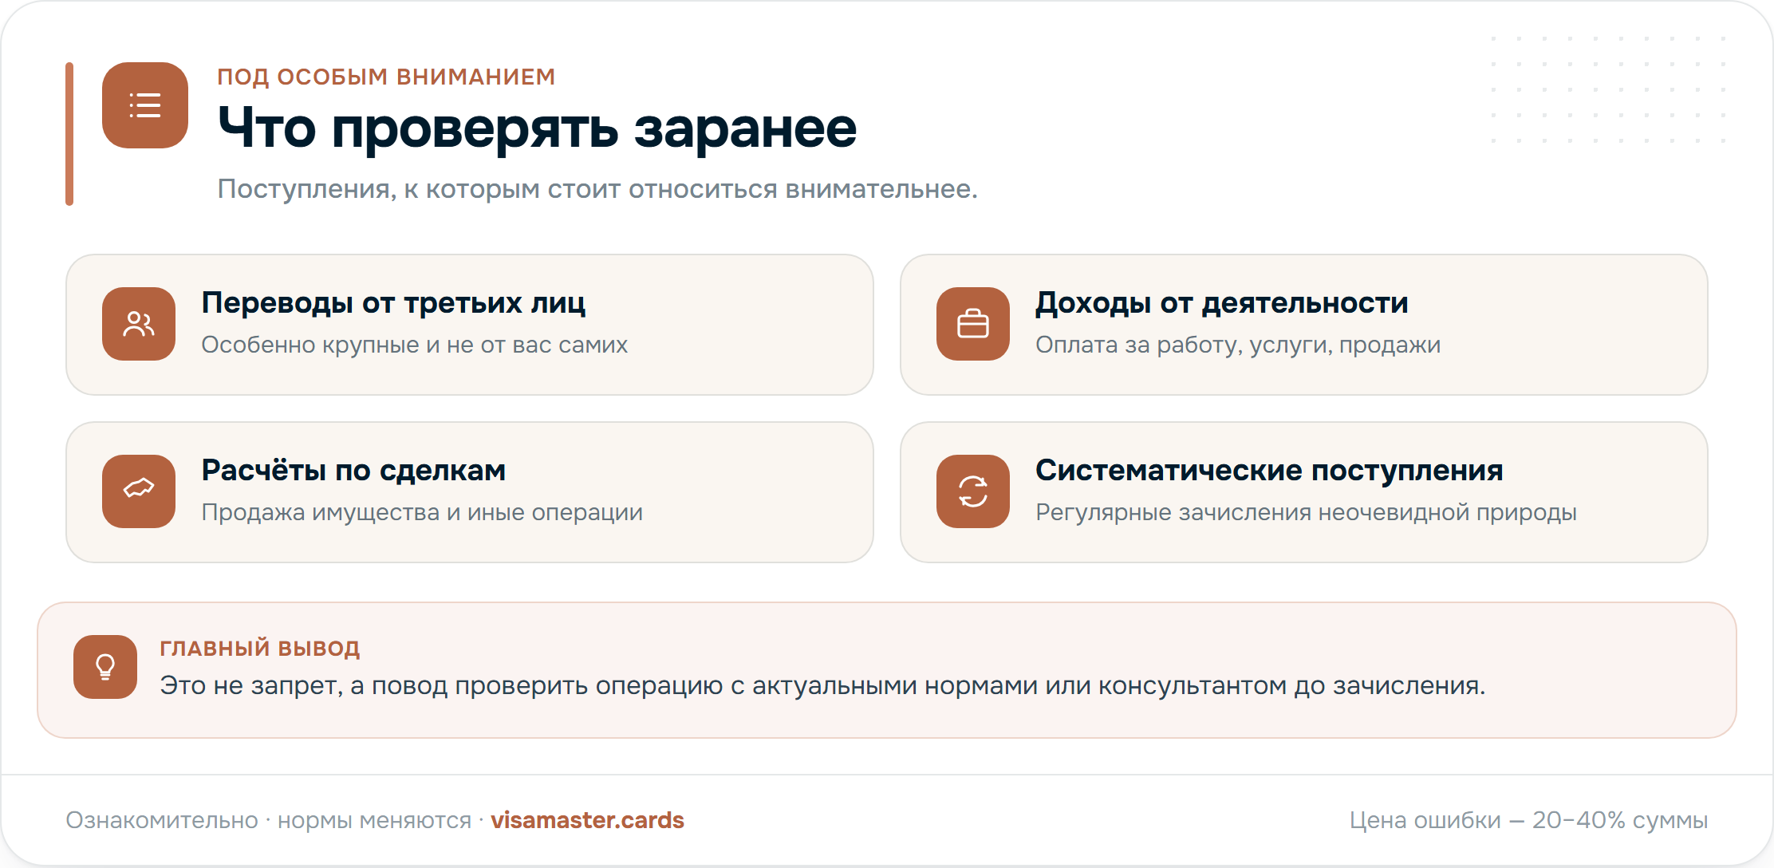The height and width of the screenshot is (868, 1774).
Task: Click the list icon beside the main heading
Action: pos(145,105)
